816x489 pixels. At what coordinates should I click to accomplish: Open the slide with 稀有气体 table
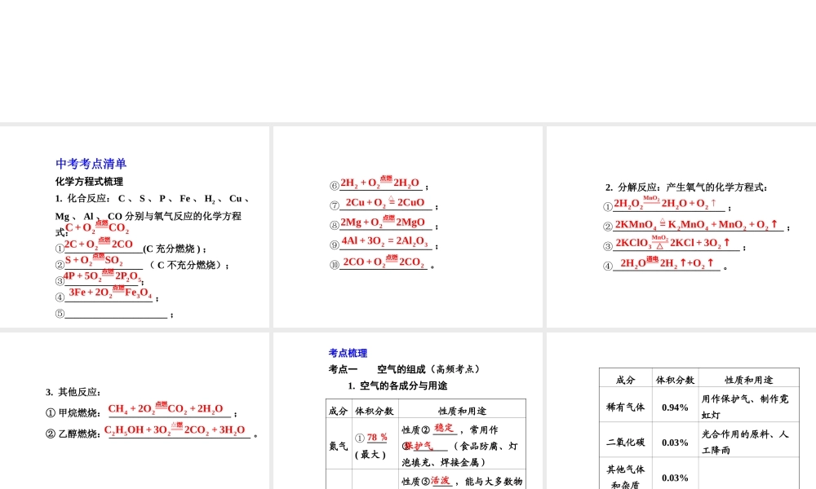pyautogui.click(x=681, y=411)
